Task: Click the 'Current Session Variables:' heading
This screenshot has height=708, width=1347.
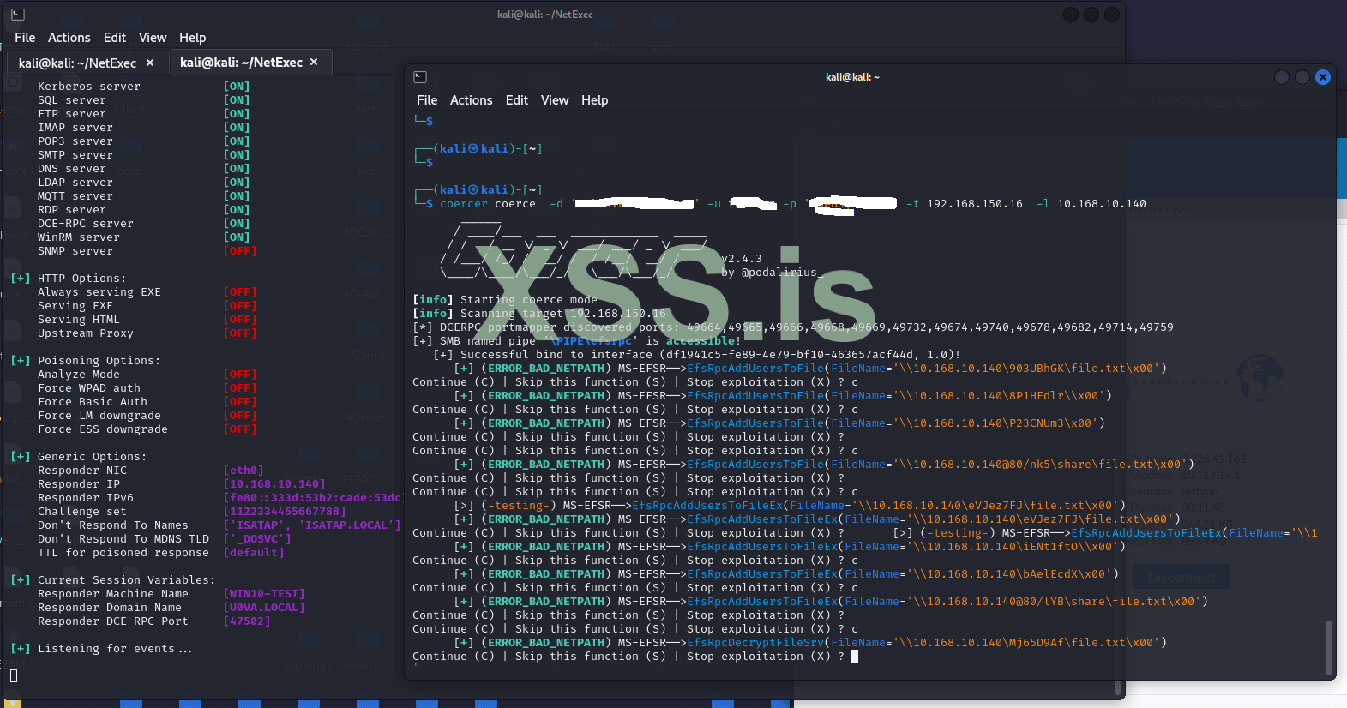Action: [126, 580]
